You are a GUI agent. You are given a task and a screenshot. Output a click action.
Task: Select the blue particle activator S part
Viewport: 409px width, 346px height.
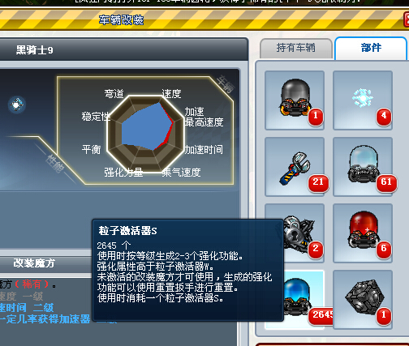click(304, 300)
